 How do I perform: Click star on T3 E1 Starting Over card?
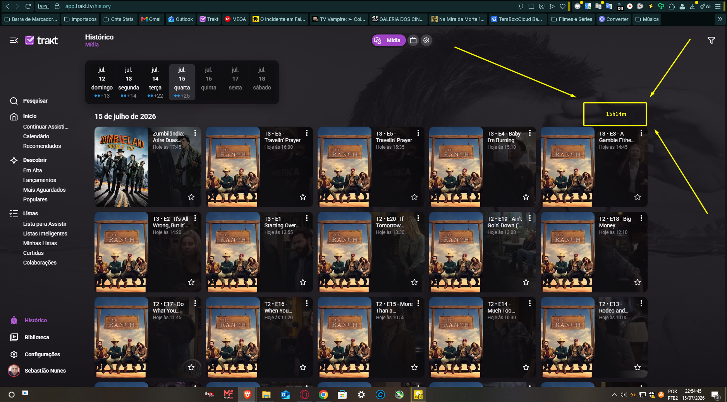303,282
